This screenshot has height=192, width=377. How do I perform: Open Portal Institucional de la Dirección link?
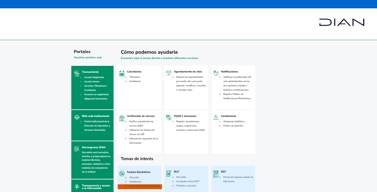(97, 125)
